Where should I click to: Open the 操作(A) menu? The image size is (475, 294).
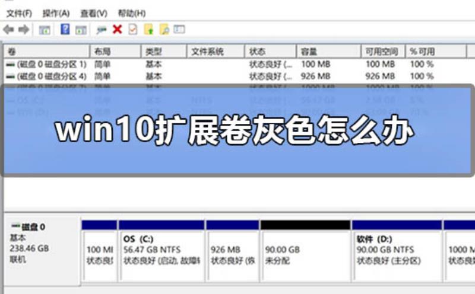(x=56, y=13)
